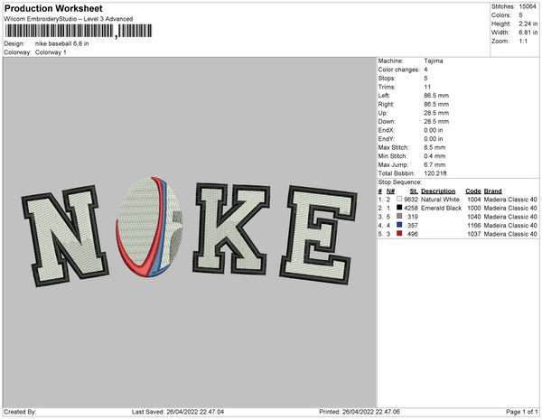Click the Production Worksheet title

[x=53, y=8]
